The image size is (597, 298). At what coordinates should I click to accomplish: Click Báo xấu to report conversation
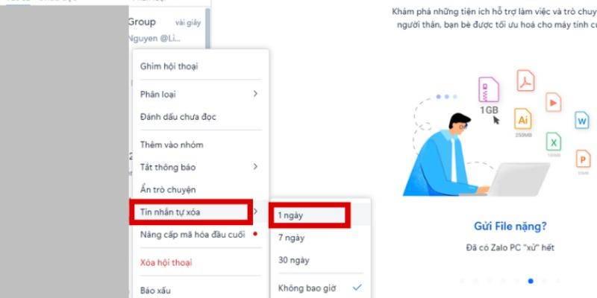201,290
